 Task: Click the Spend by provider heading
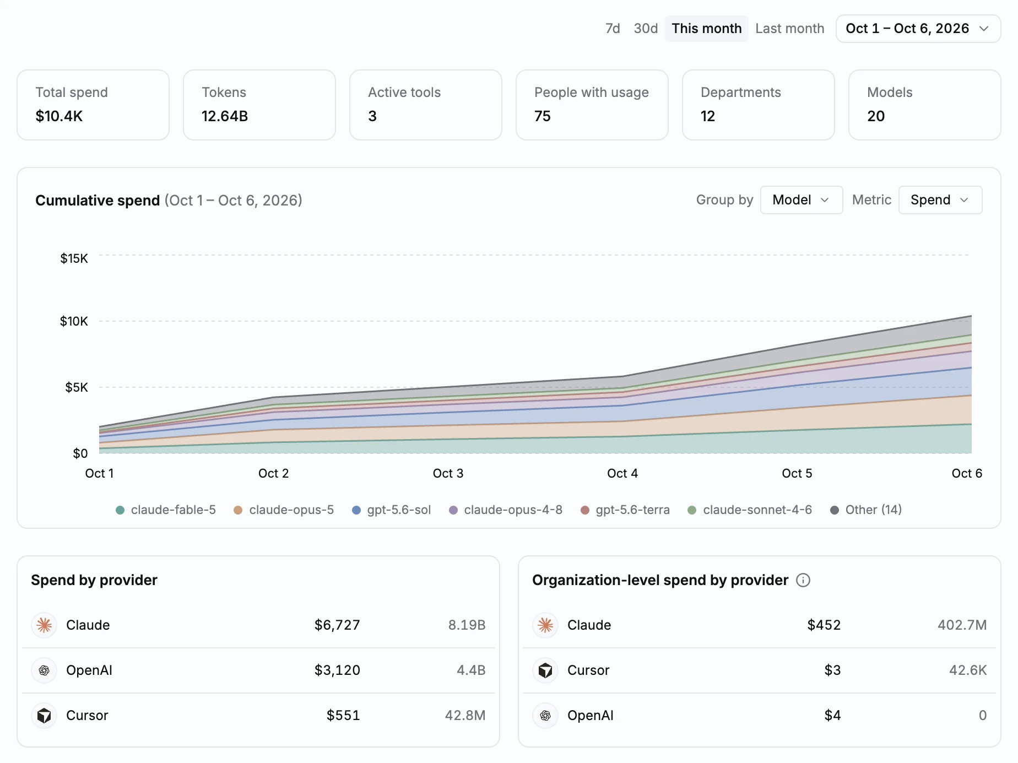[94, 580]
